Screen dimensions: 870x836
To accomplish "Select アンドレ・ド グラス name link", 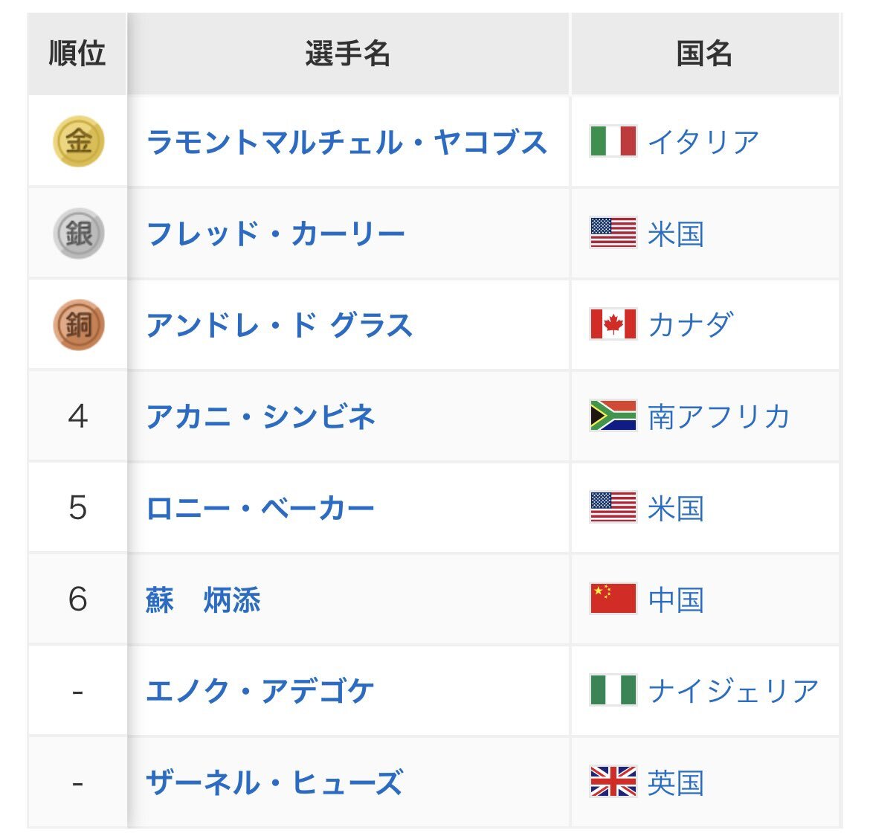I will 279,325.
